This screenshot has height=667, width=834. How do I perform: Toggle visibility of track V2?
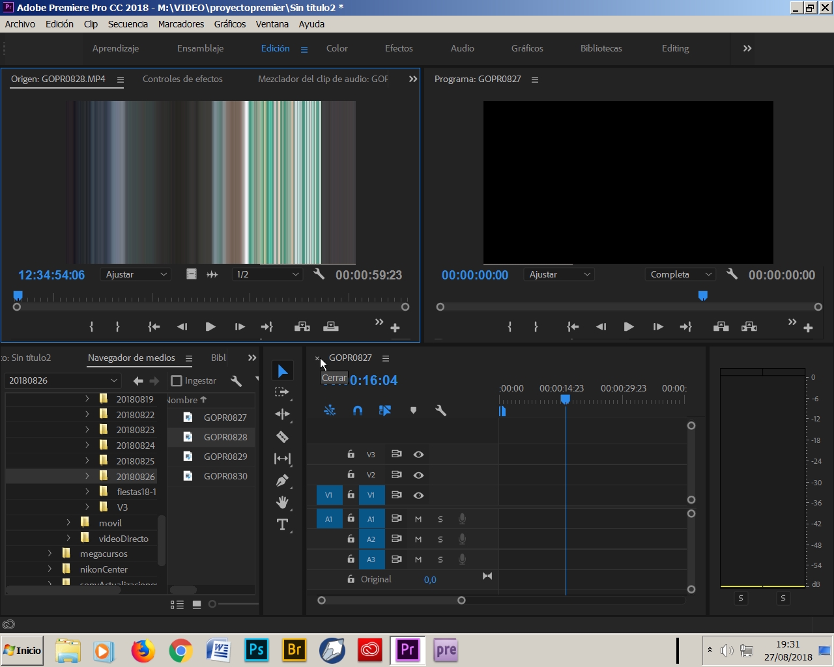coord(418,475)
